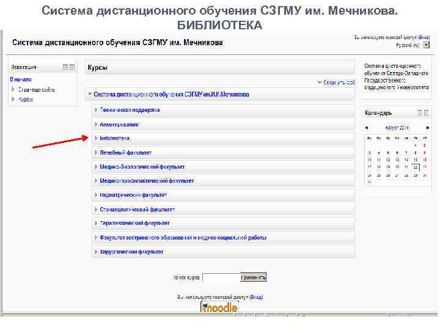Go to next month in calendar

click(428, 128)
